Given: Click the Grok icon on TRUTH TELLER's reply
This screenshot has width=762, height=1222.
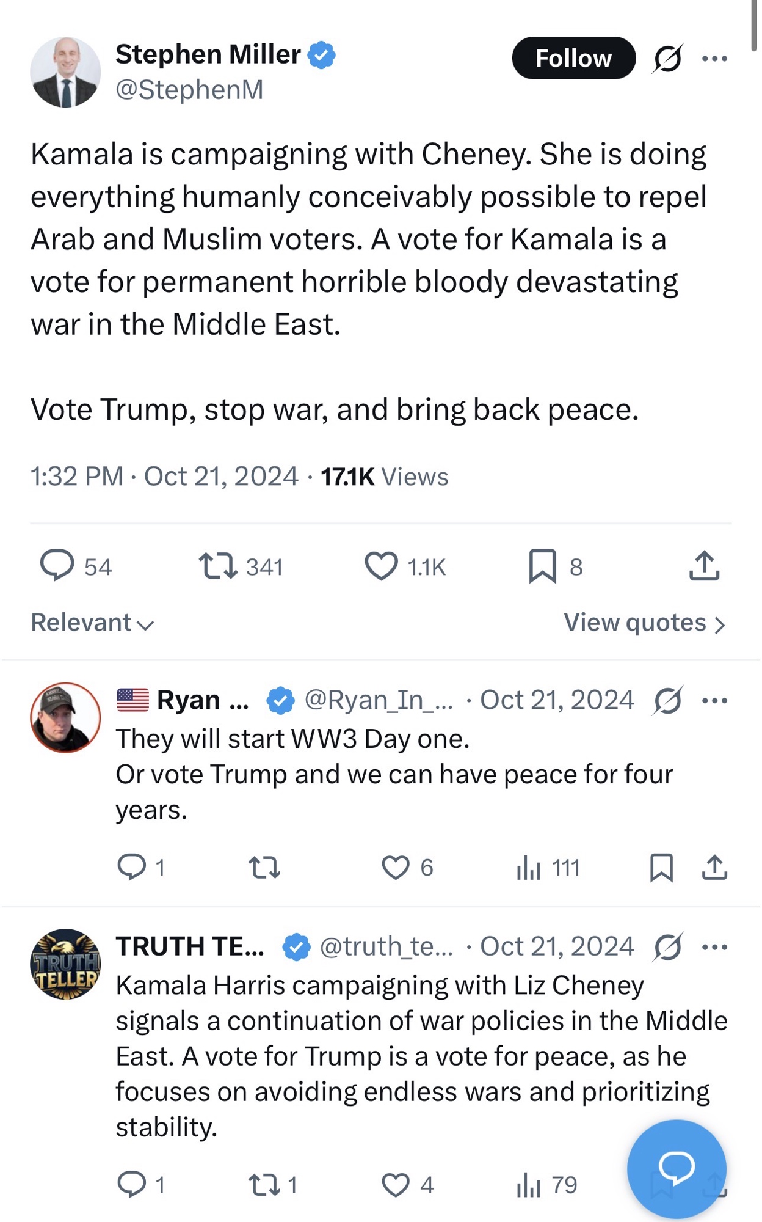Looking at the screenshot, I should coord(667,947).
